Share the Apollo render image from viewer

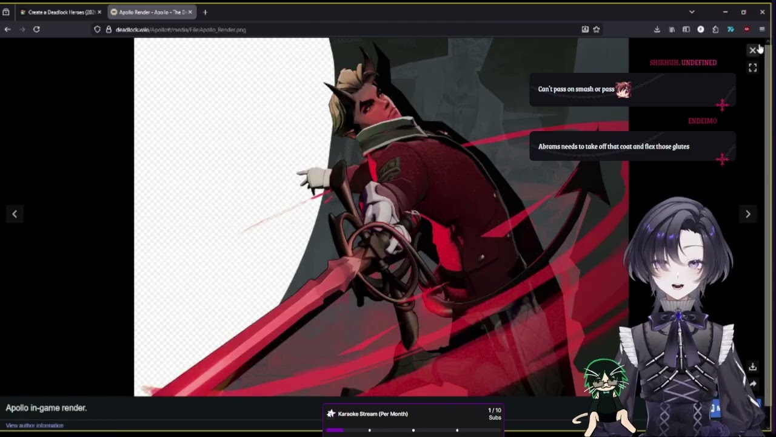click(x=752, y=384)
